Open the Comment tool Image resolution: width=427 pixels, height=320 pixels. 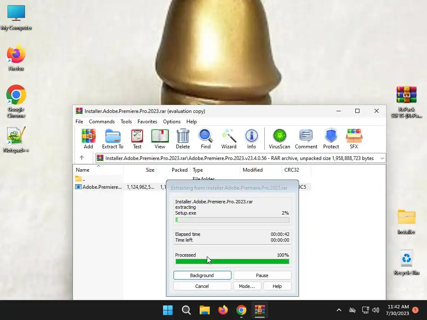pyautogui.click(x=306, y=139)
